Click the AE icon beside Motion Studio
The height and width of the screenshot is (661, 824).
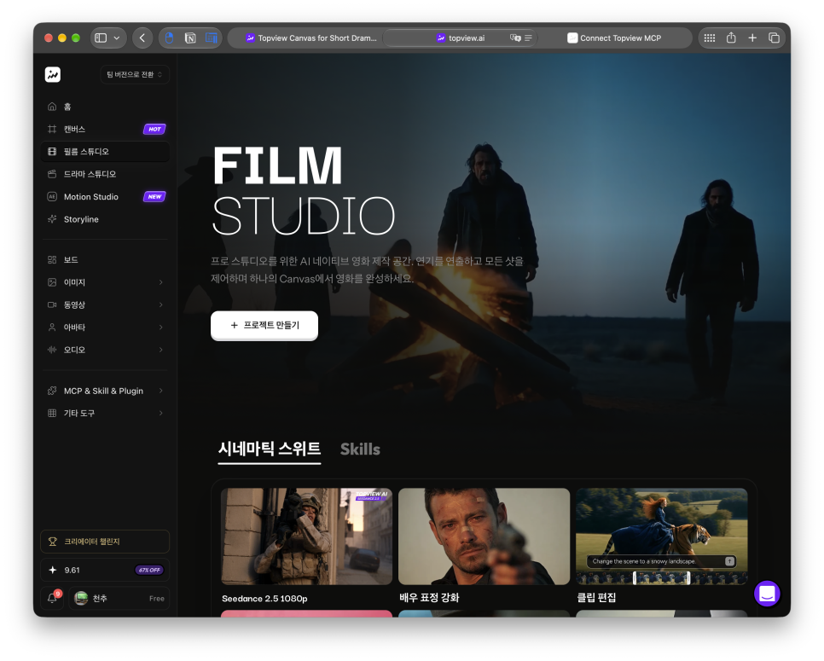coord(52,196)
